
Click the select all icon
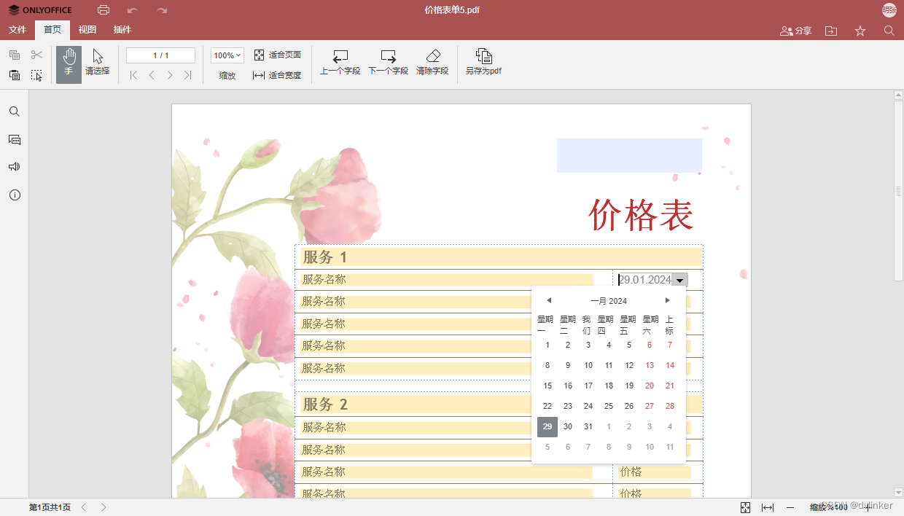[x=37, y=75]
